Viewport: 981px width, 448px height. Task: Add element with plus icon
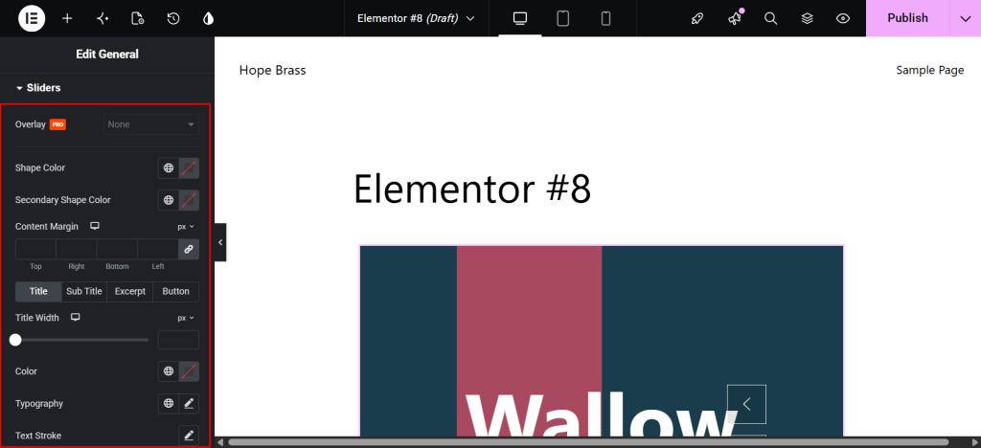click(67, 19)
